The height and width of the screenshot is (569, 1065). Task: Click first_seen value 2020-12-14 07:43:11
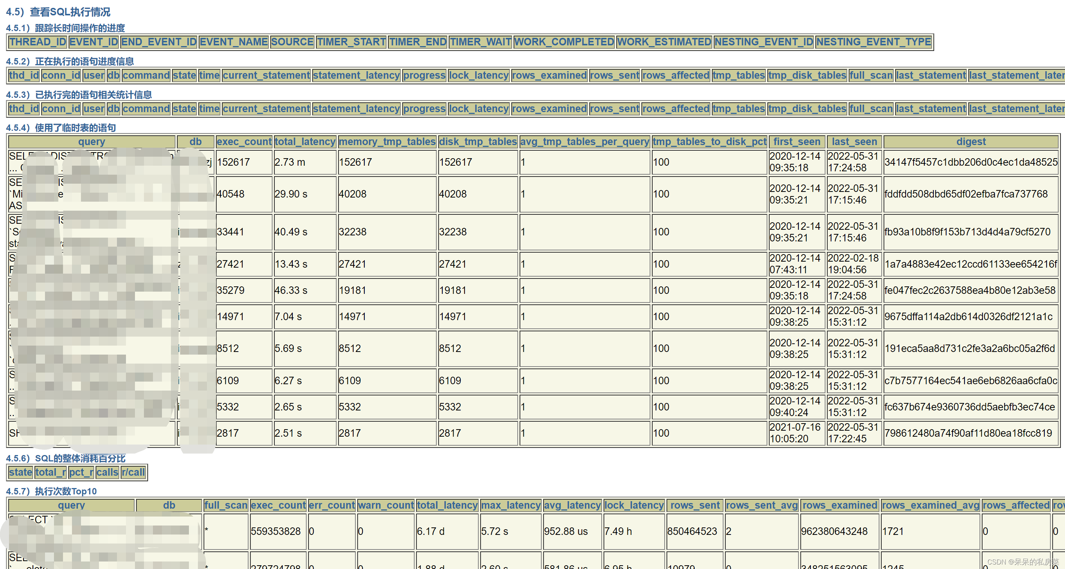(795, 264)
